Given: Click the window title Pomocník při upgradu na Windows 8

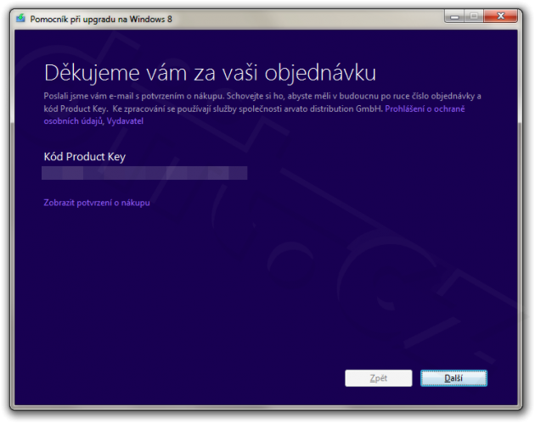Looking at the screenshot, I should 101,20.
